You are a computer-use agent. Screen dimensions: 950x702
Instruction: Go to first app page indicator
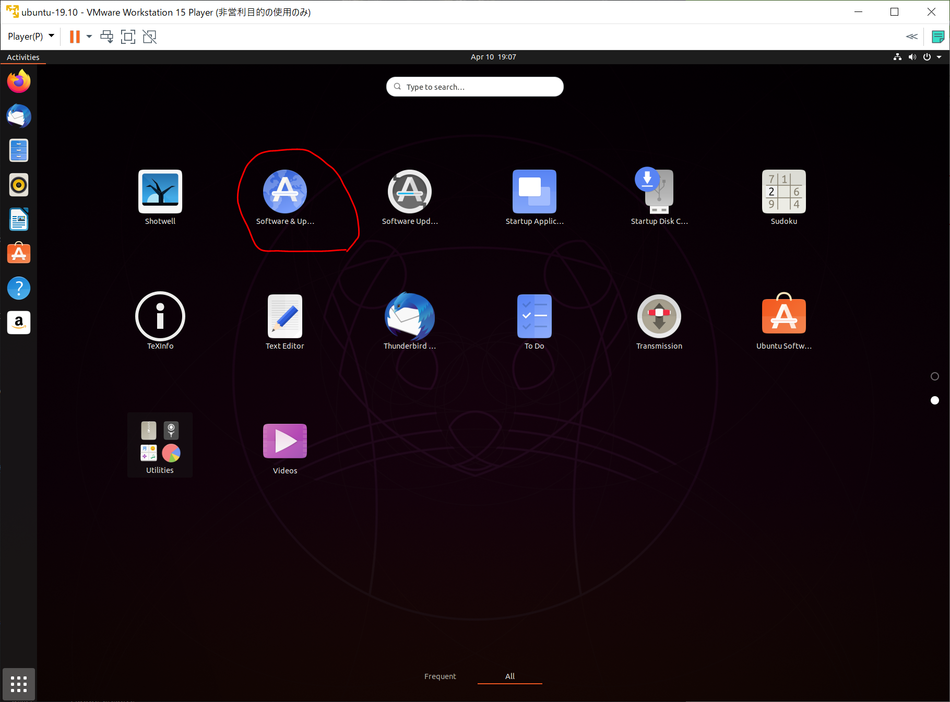click(935, 376)
